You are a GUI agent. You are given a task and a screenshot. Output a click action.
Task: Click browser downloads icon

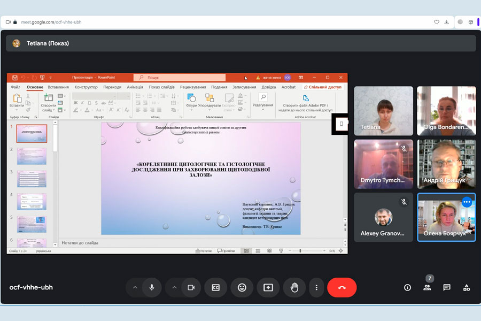click(447, 22)
